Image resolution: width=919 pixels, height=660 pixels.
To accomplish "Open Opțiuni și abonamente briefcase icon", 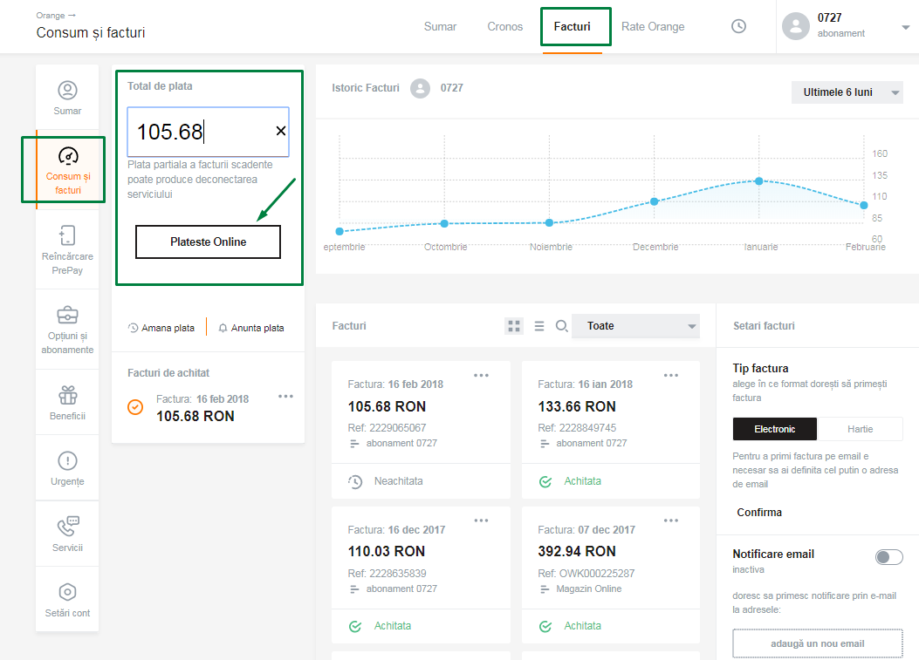I will pyautogui.click(x=67, y=315).
